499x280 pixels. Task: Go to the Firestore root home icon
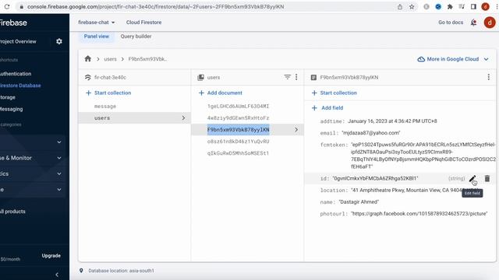click(88, 59)
